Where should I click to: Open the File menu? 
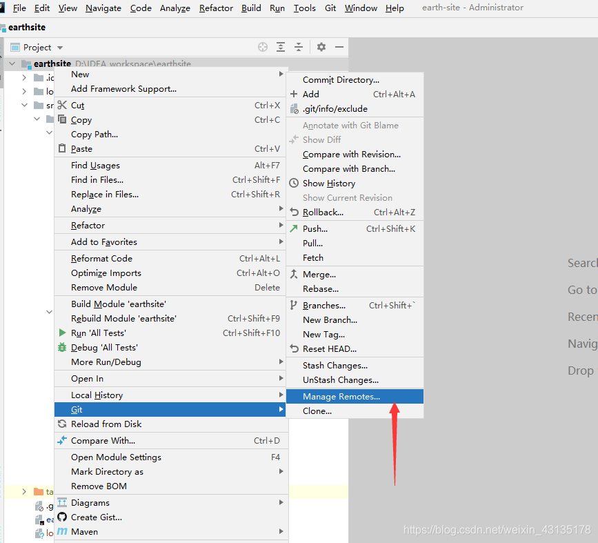19,8
